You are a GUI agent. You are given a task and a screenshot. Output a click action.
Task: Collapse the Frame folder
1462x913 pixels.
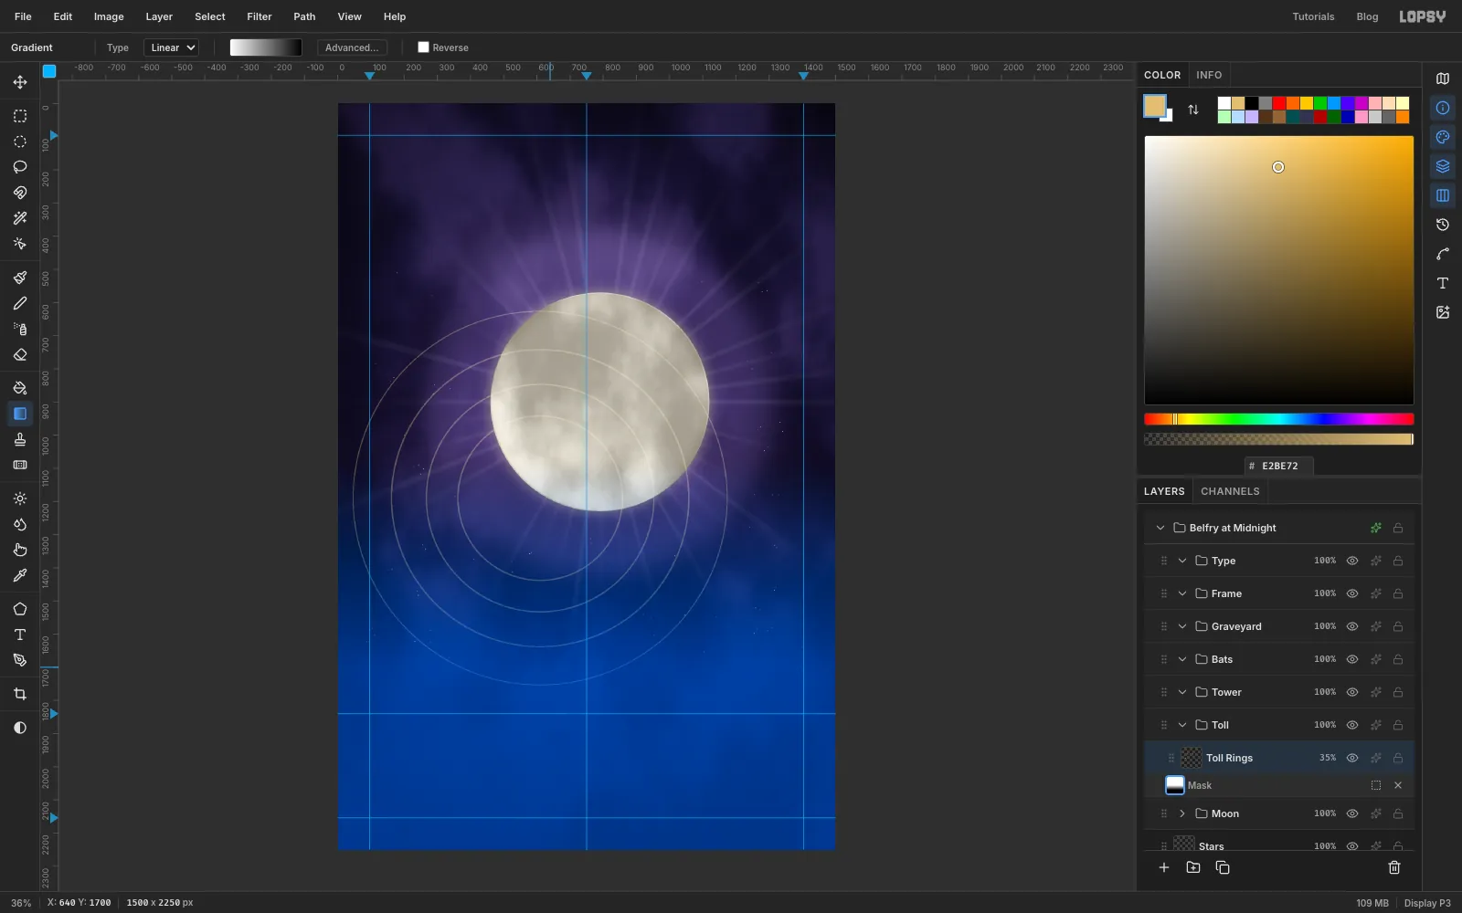point(1182,593)
